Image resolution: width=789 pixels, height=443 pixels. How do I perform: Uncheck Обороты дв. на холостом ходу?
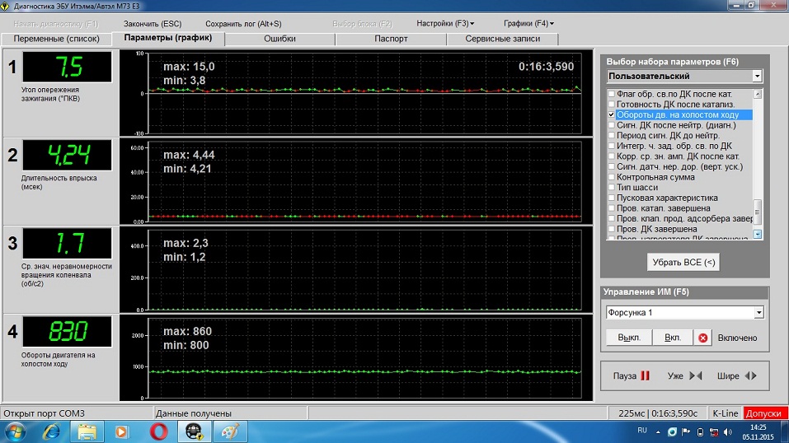coord(611,115)
